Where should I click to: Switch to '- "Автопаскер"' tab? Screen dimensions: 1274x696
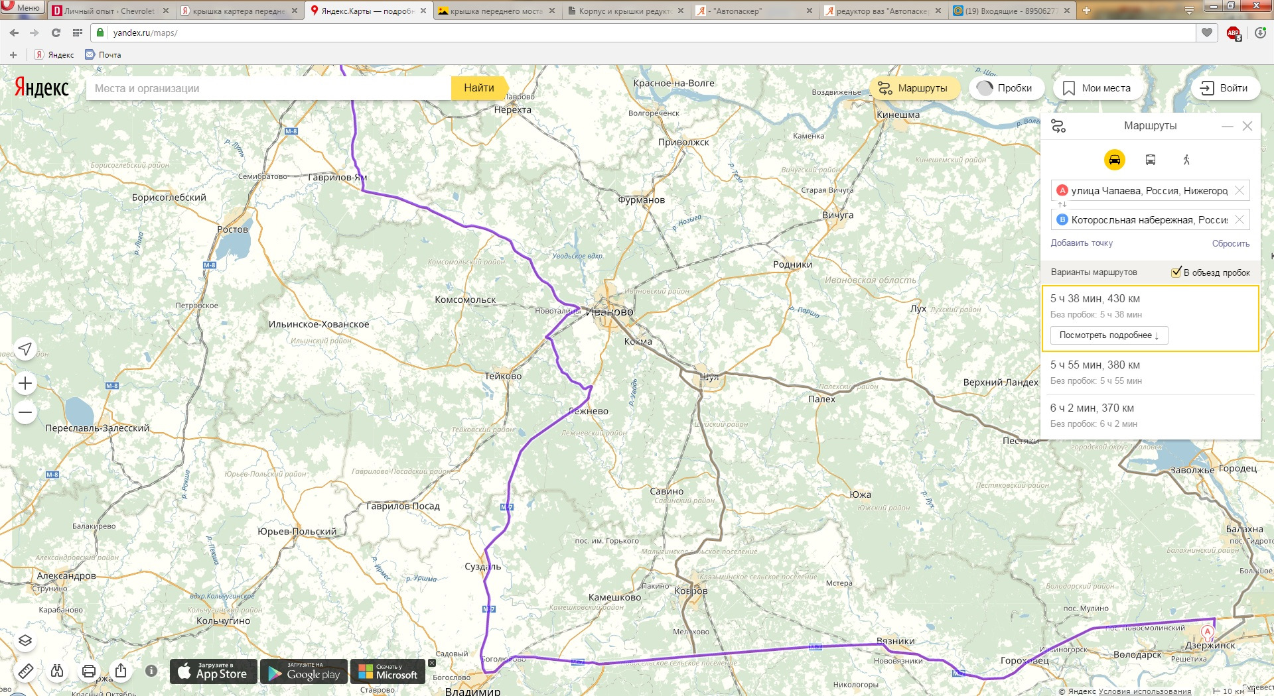[x=754, y=11]
